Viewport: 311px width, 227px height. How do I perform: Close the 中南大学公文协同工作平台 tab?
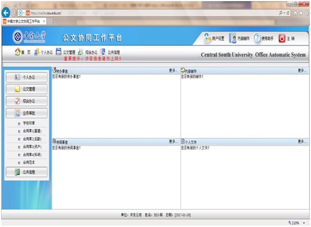pos(44,21)
